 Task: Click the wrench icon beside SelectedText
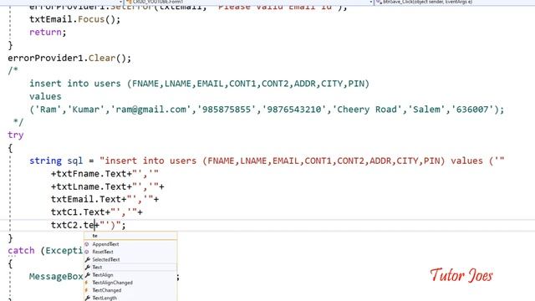pyautogui.click(x=87, y=260)
